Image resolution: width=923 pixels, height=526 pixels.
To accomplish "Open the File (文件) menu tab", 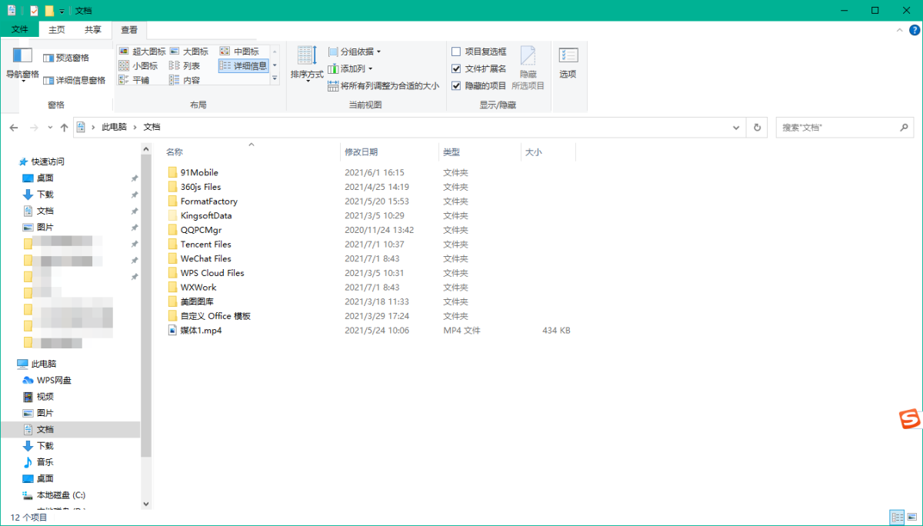I will (20, 30).
